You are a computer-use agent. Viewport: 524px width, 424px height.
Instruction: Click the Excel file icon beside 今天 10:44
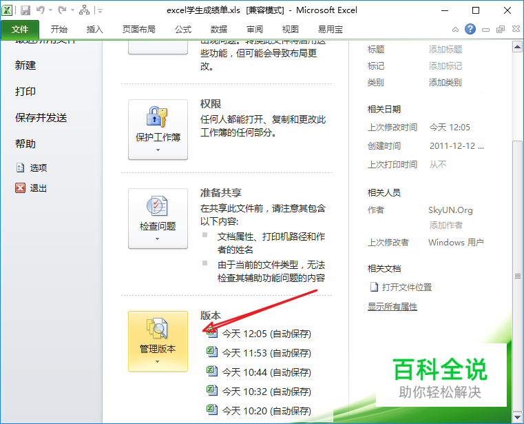point(212,371)
